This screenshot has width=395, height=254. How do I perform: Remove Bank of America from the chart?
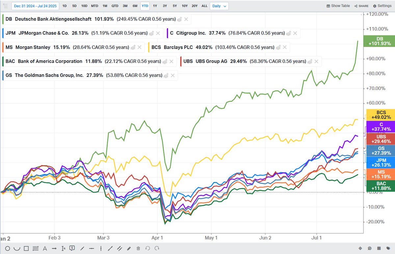[171, 61]
